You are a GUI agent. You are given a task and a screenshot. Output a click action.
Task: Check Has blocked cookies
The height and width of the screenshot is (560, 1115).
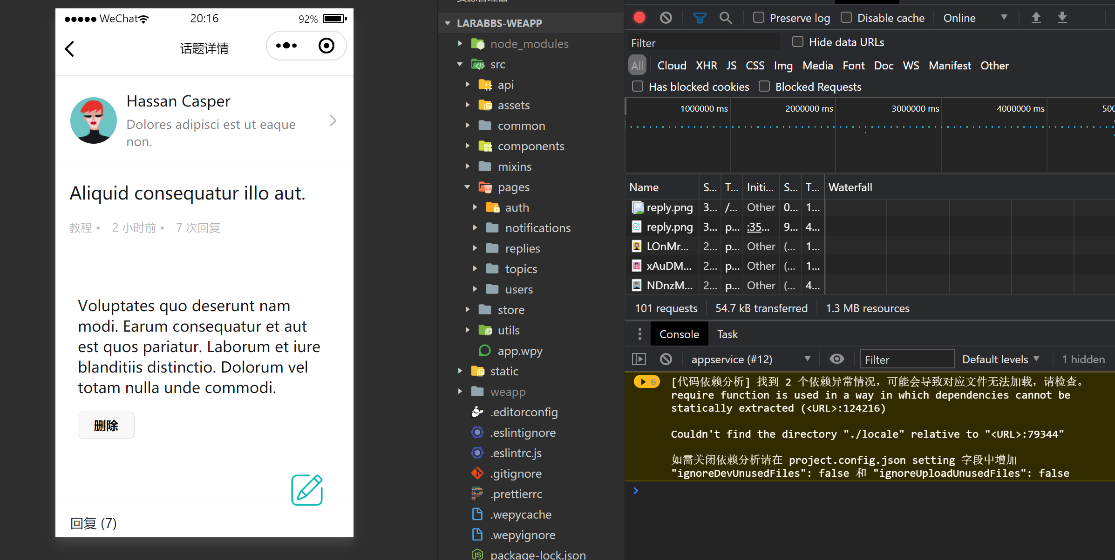[638, 87]
